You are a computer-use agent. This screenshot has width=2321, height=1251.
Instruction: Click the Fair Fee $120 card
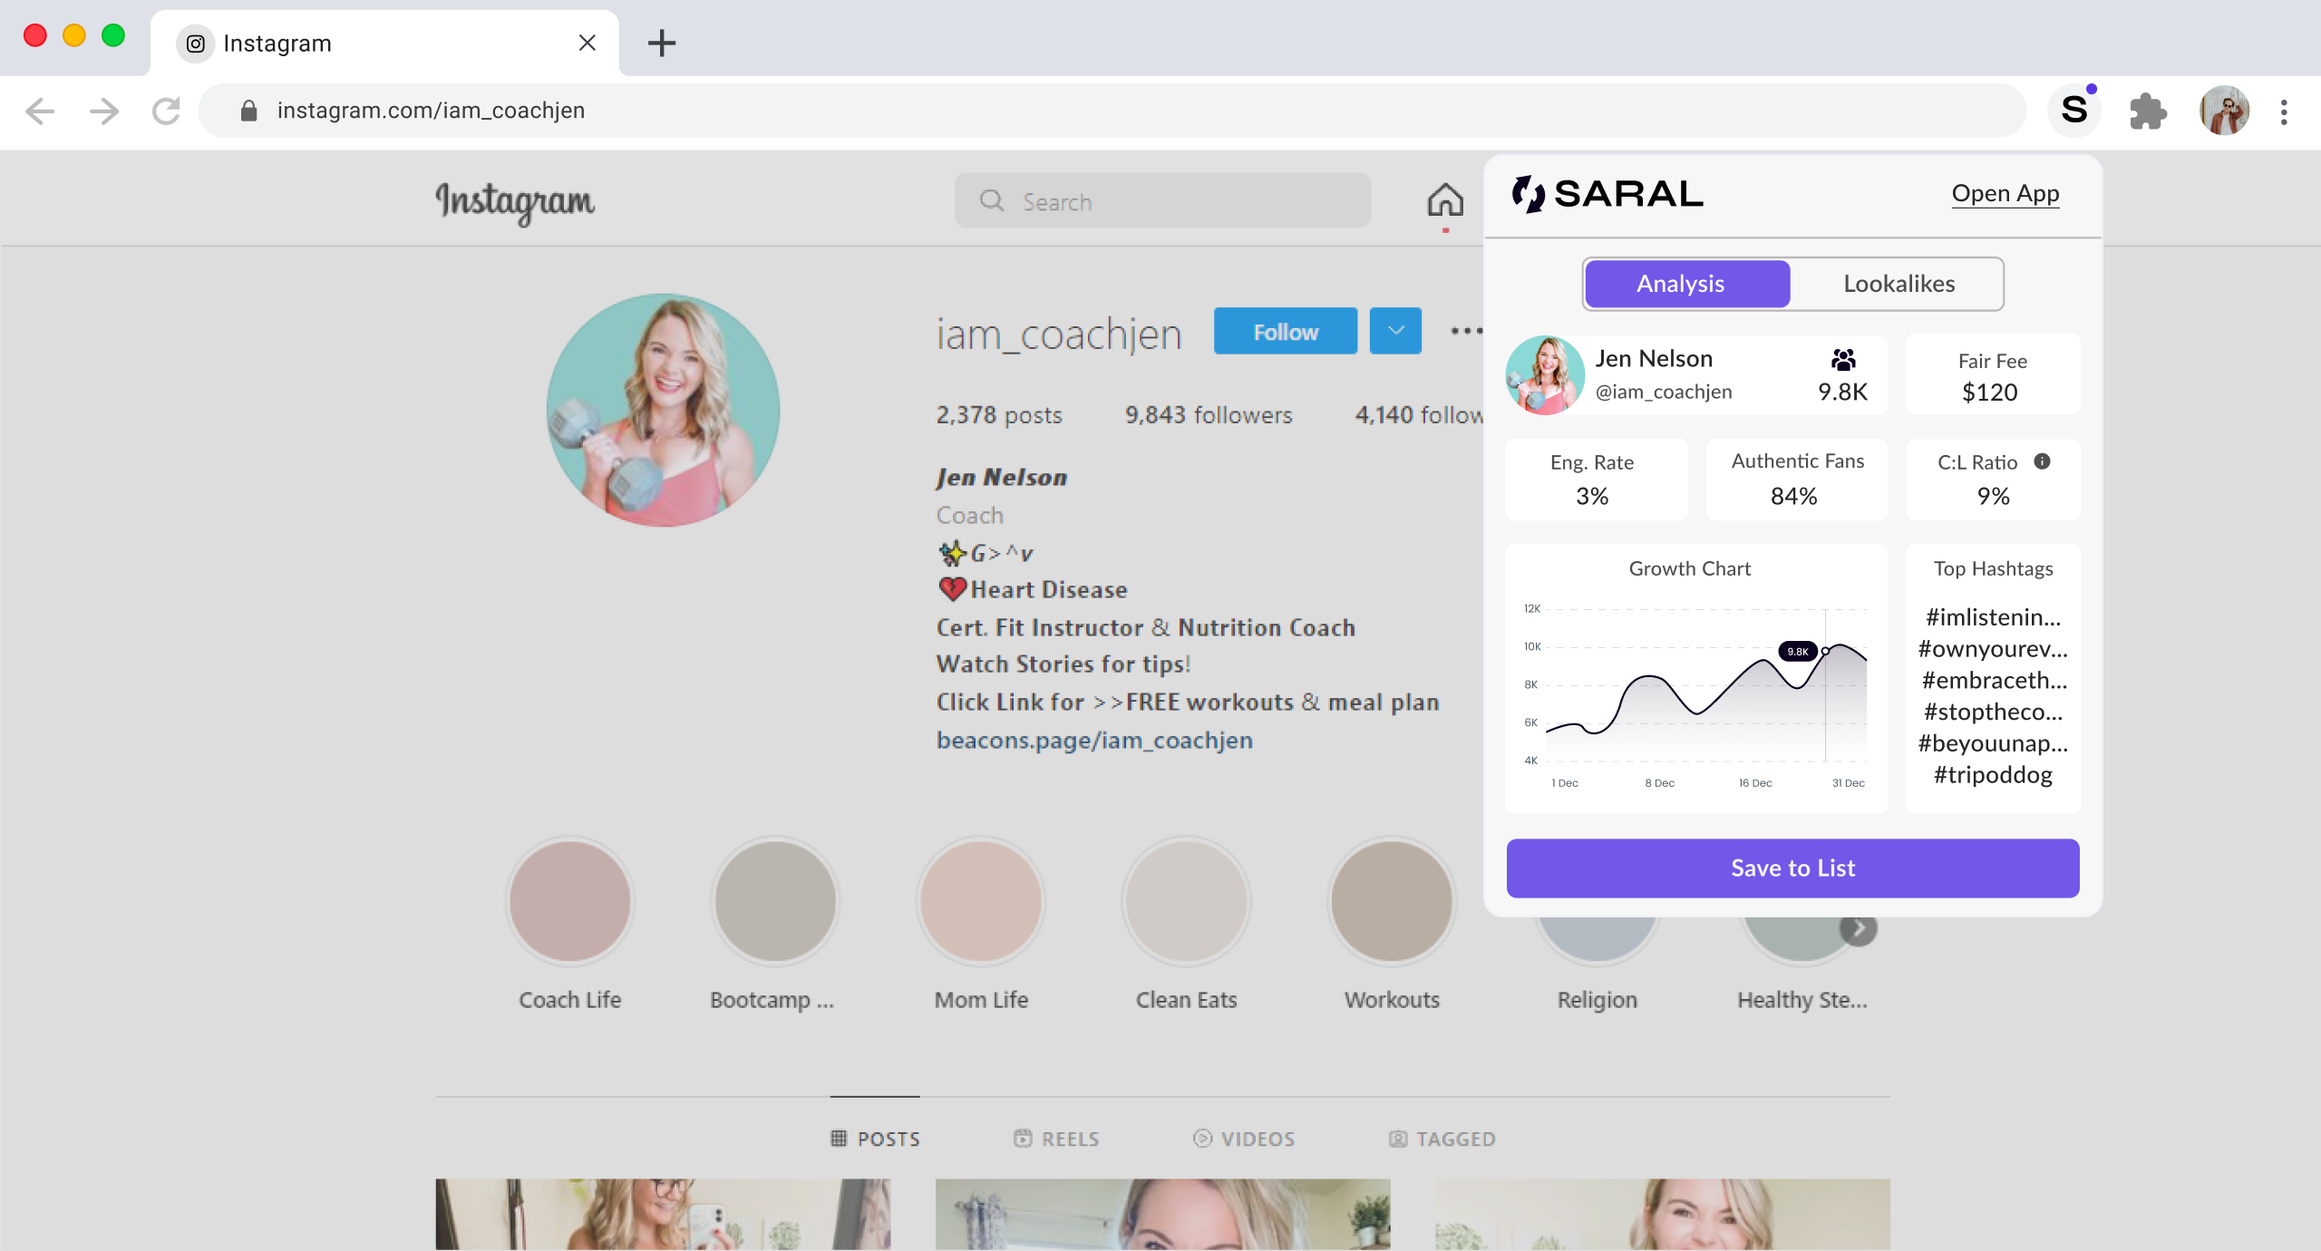coord(1993,374)
